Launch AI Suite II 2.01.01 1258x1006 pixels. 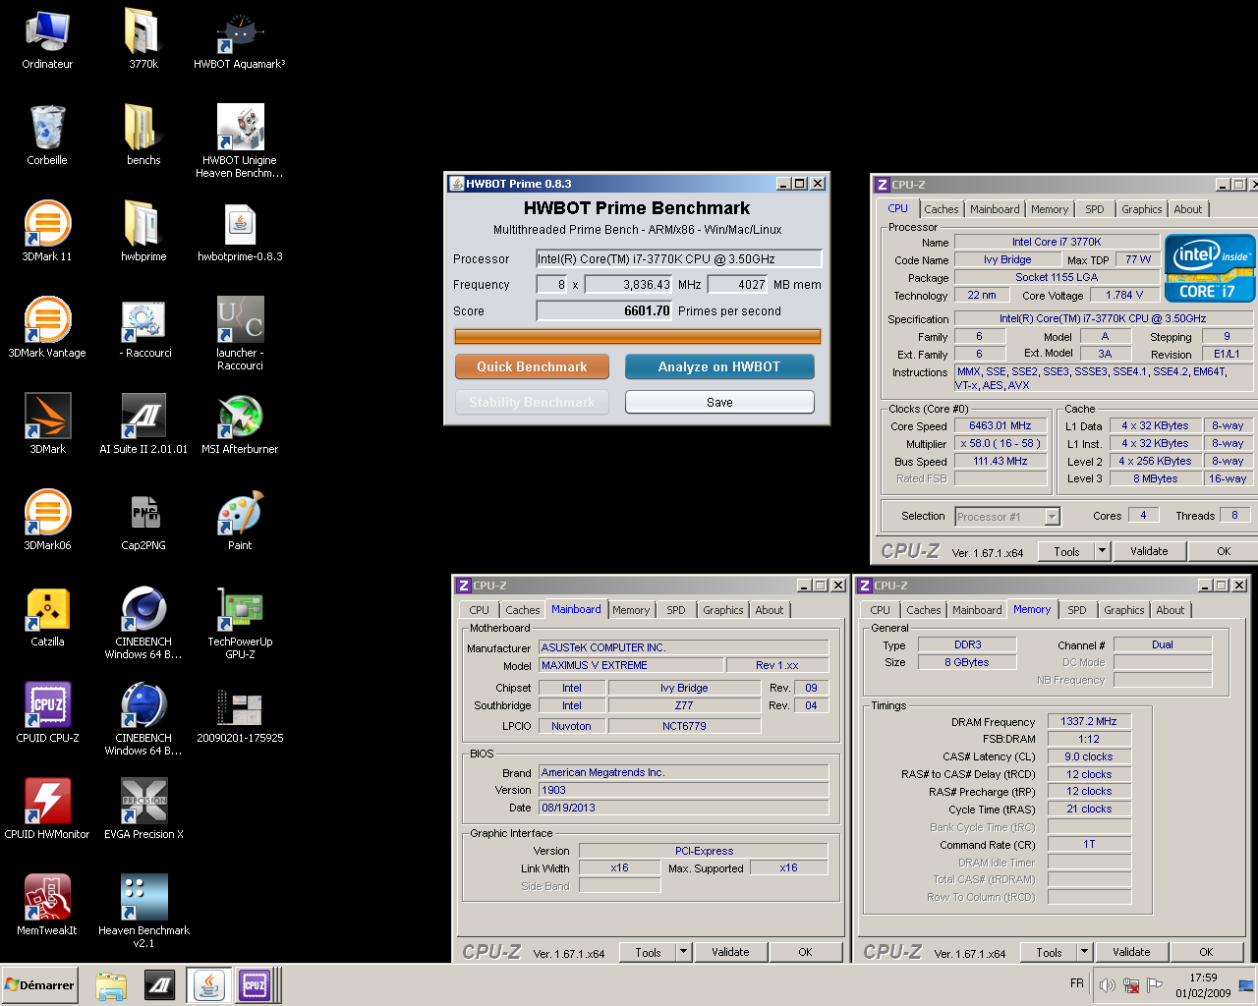tap(143, 424)
